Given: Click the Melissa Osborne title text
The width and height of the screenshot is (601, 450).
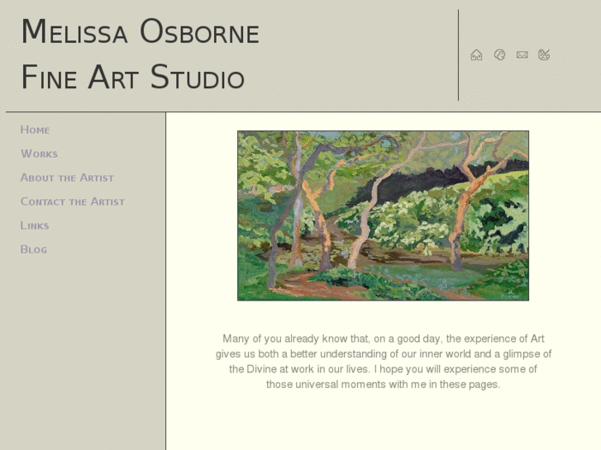Looking at the screenshot, I should [x=140, y=32].
